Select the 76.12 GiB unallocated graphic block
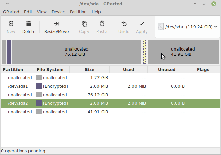The image size is (221, 155). pyautogui.click(x=77, y=52)
